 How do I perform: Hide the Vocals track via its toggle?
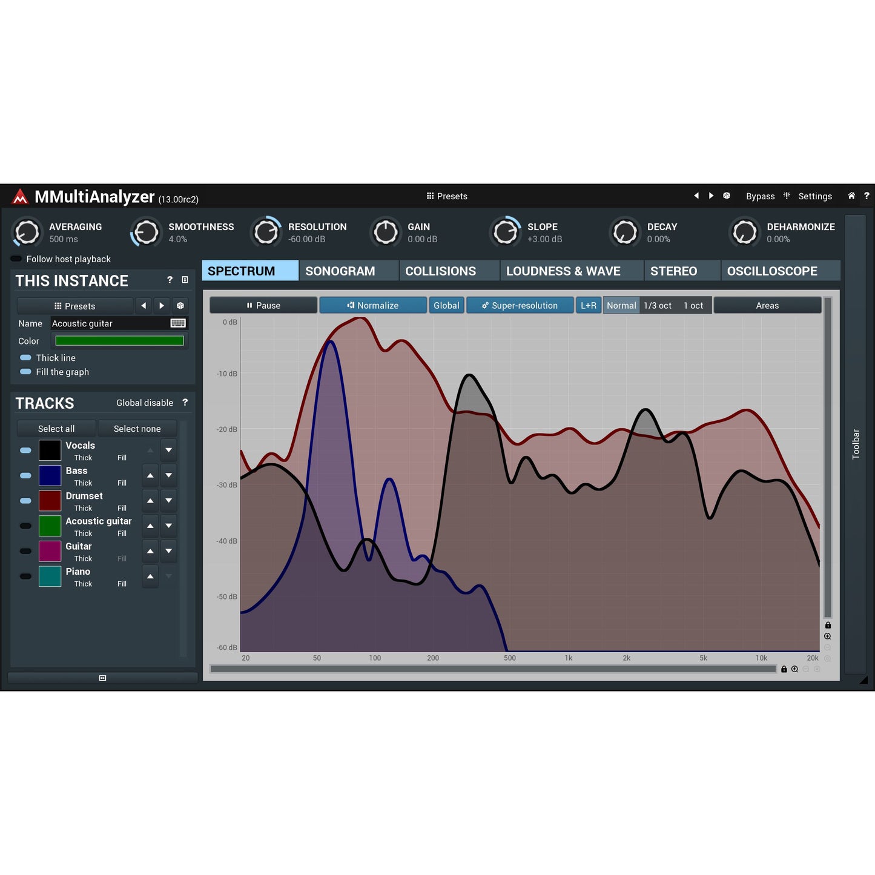tap(25, 450)
